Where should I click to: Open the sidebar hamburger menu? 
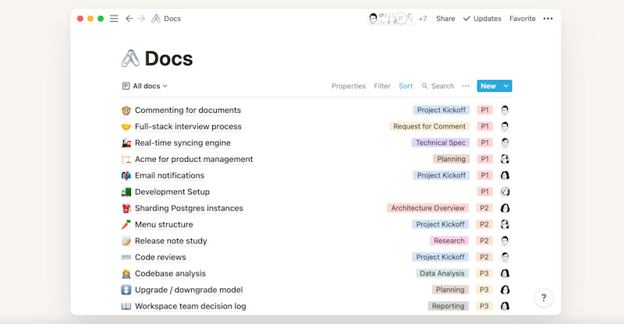point(114,19)
